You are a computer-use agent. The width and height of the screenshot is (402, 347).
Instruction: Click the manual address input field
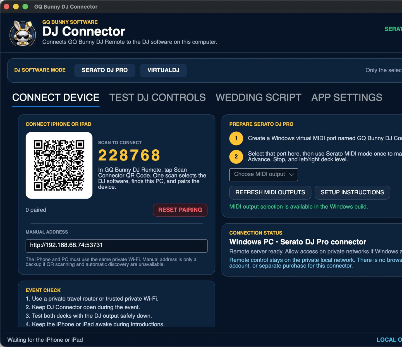tap(116, 246)
